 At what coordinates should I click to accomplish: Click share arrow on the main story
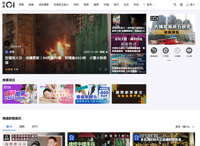(106, 69)
